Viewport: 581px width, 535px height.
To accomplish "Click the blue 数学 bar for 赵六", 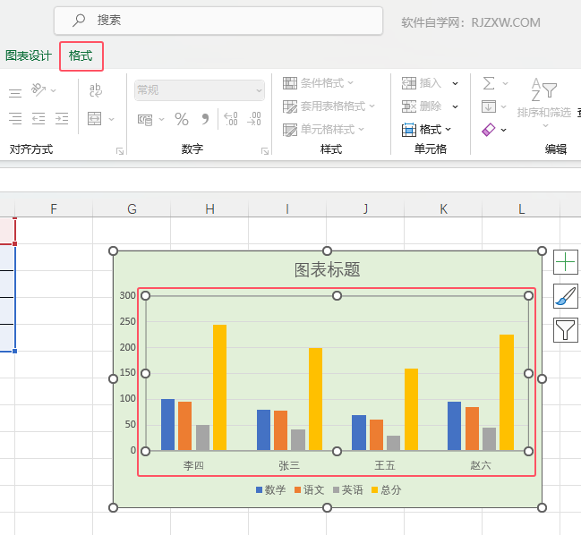I will click(x=454, y=426).
